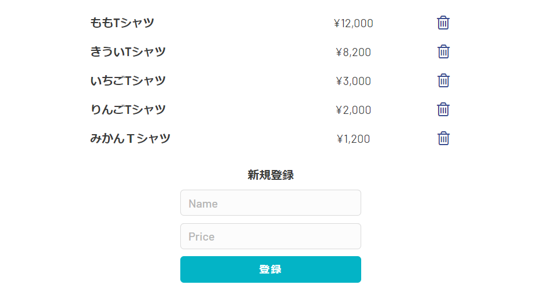Screen dimensions: 549x292
Task: Click the ¥3,000 price
Action: tap(353, 82)
